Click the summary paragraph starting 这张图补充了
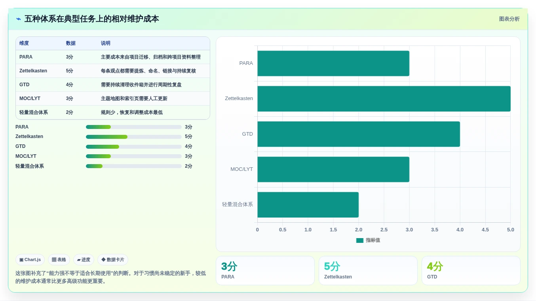This screenshot has height=301, width=536. (111, 277)
